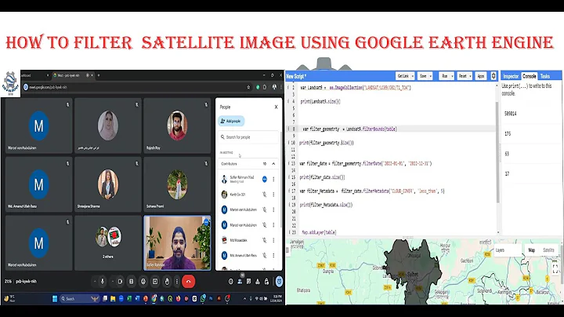564x317 pixels.
Task: Open the Layers panel on the map
Action: 508,250
